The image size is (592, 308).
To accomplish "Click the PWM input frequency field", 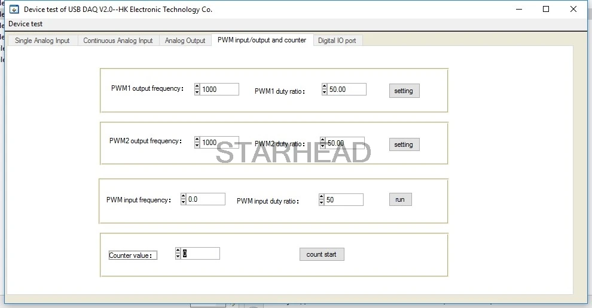I will click(x=205, y=199).
